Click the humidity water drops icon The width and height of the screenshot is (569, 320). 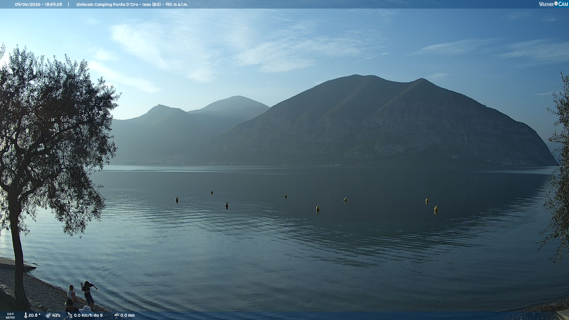[48, 316]
